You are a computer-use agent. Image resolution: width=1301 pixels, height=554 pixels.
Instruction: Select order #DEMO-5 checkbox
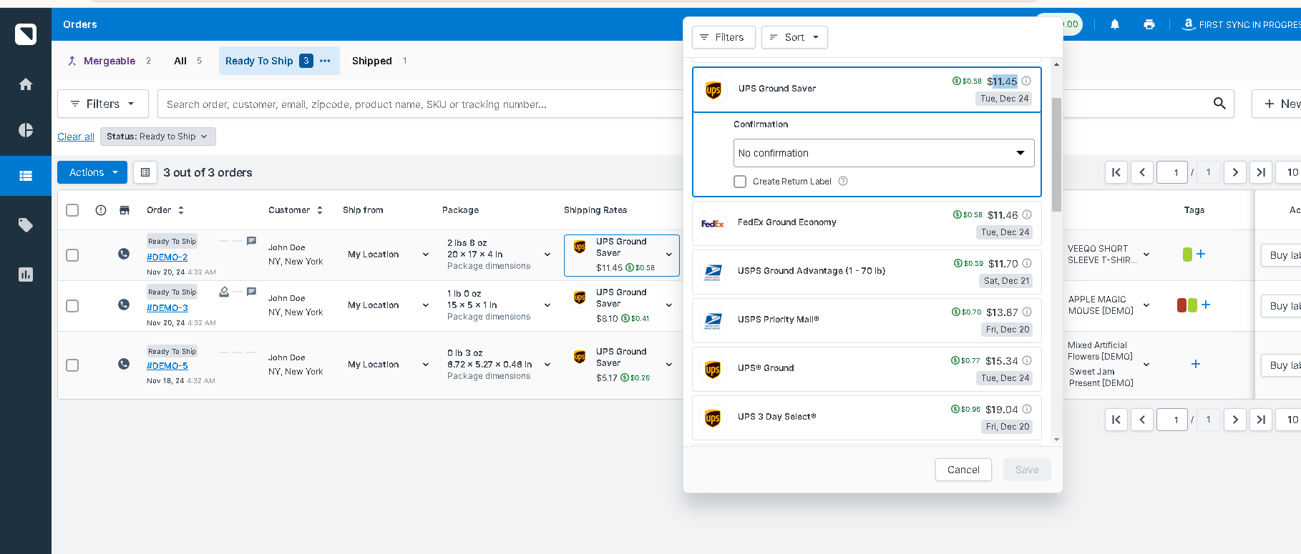coord(72,365)
